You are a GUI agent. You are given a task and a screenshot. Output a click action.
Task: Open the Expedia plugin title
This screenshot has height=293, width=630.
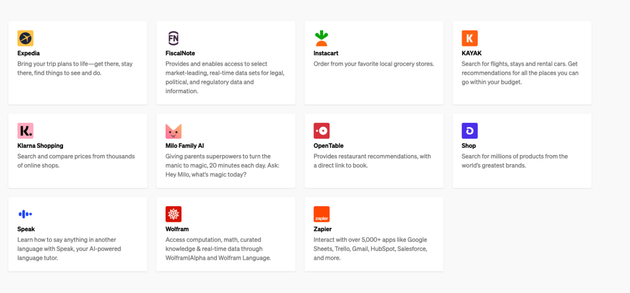(x=29, y=53)
